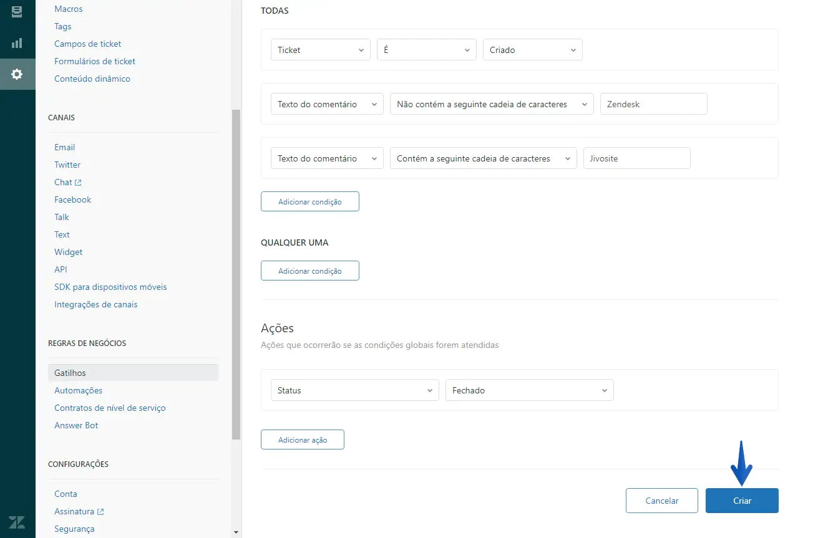Expand the Status action dropdown

pyautogui.click(x=354, y=390)
